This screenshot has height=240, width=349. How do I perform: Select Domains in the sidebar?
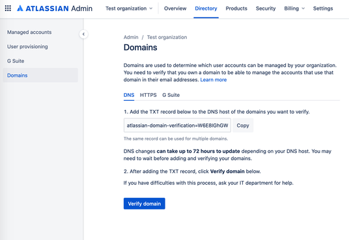click(40, 75)
